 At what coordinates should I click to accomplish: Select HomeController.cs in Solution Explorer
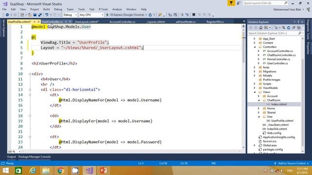278,59
